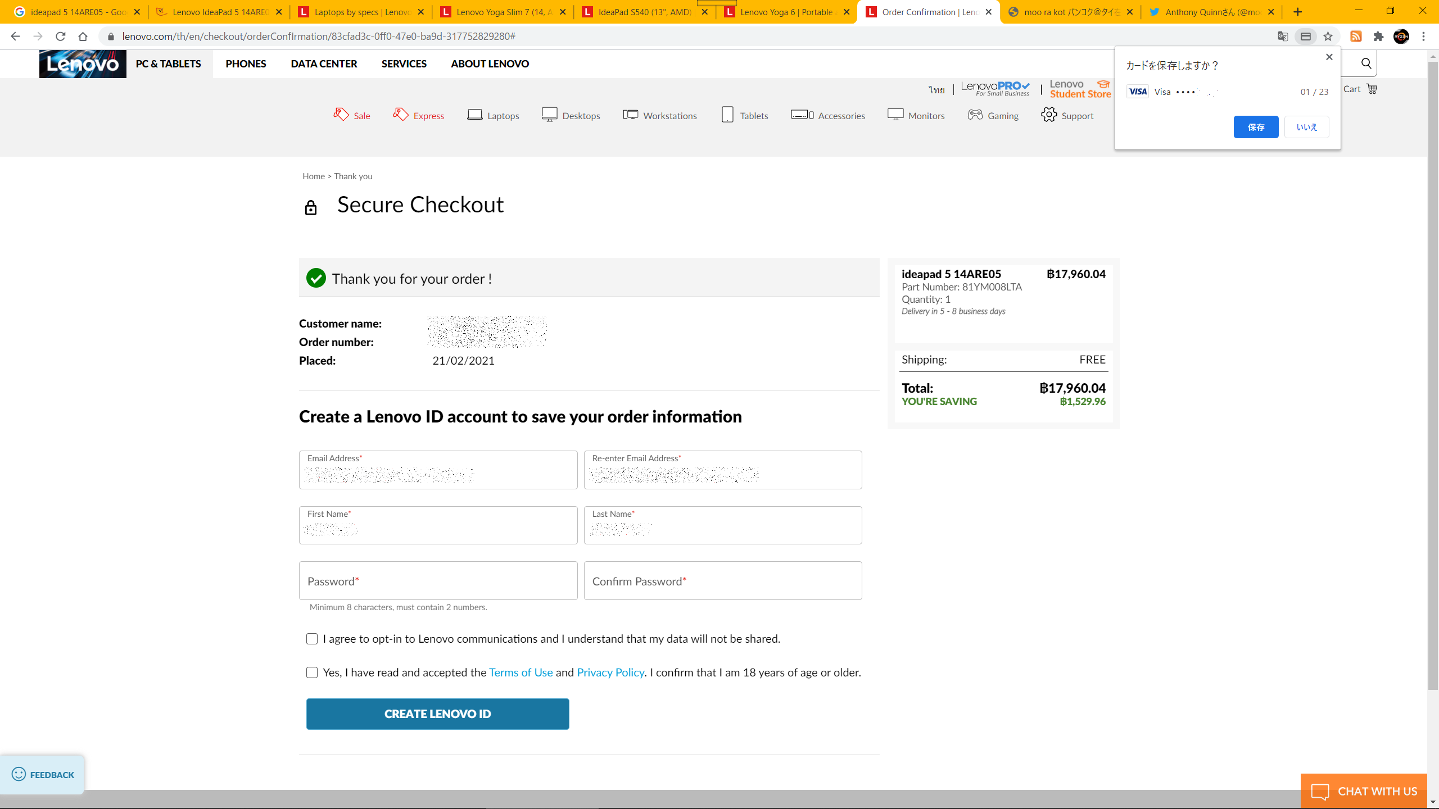Click the Re-enter Email Address field

click(722, 470)
